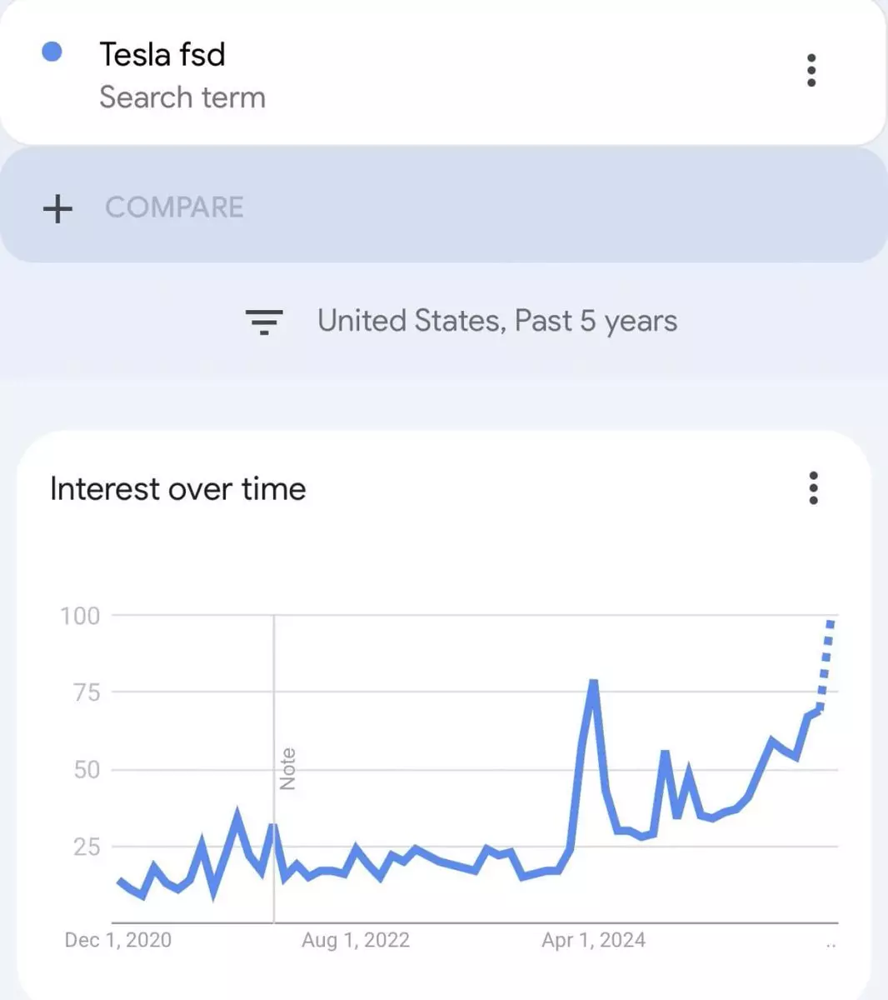Click the Interest over time heading
Image resolution: width=888 pixels, height=1000 pixels.
click(x=177, y=489)
